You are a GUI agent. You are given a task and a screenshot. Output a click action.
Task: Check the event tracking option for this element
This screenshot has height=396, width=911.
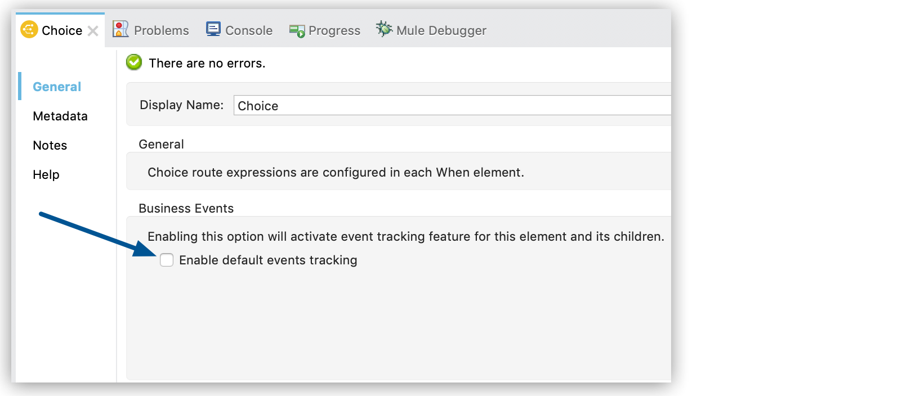(167, 260)
